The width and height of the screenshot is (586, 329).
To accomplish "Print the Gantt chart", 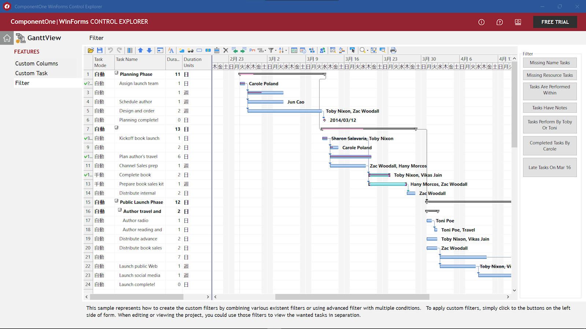I will coord(393,50).
